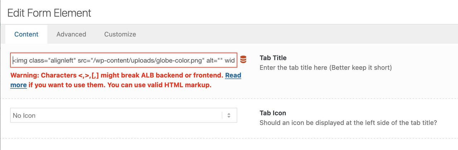Click the up-down arrows of No Icon select
This screenshot has height=150, width=458.
pos(229,115)
